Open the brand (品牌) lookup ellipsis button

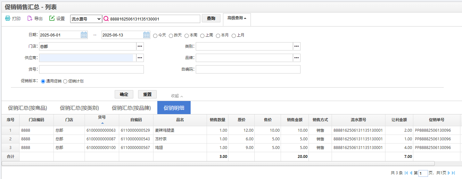pos(297,58)
